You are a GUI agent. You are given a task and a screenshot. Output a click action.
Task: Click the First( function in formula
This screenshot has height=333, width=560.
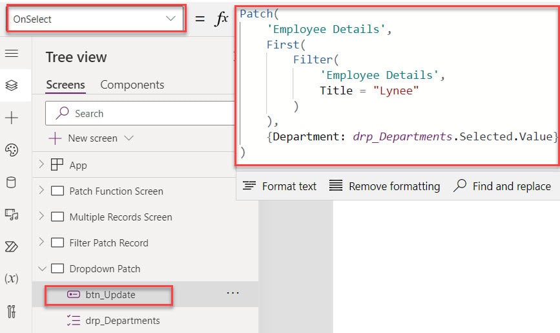pyautogui.click(x=285, y=45)
